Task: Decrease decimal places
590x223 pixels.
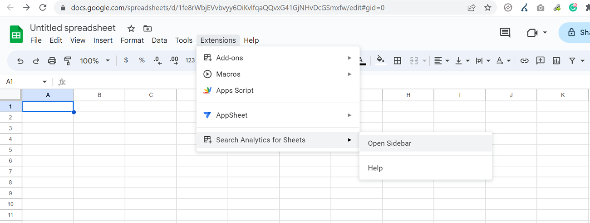Action: pyautogui.click(x=157, y=60)
